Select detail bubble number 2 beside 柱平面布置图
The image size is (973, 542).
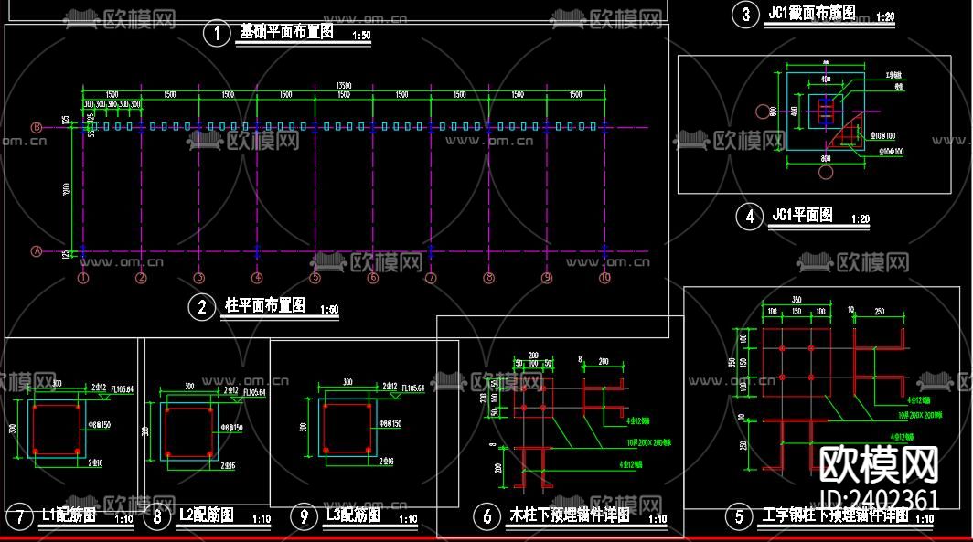(200, 306)
